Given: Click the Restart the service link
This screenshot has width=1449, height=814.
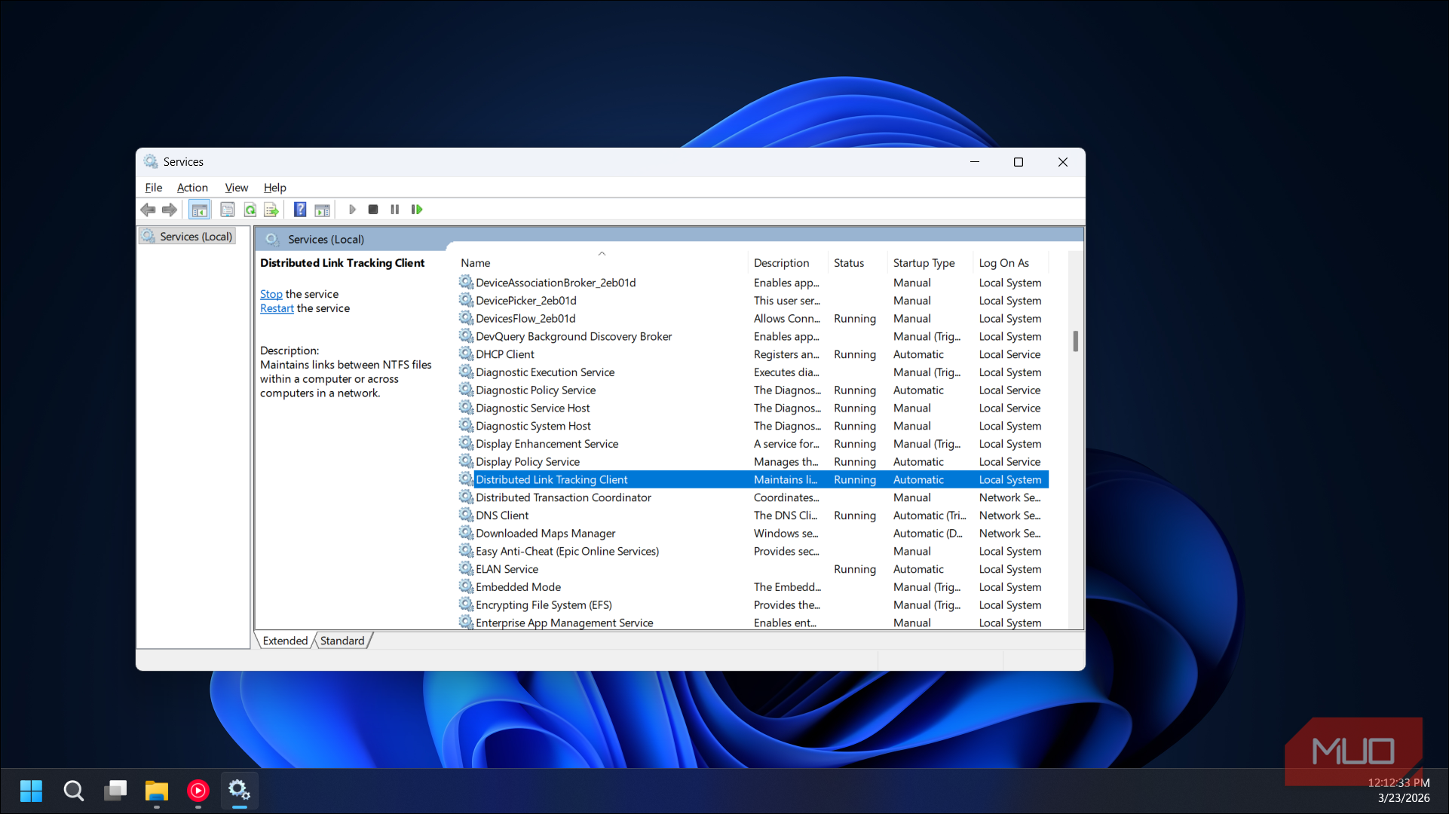Looking at the screenshot, I should tap(277, 308).
